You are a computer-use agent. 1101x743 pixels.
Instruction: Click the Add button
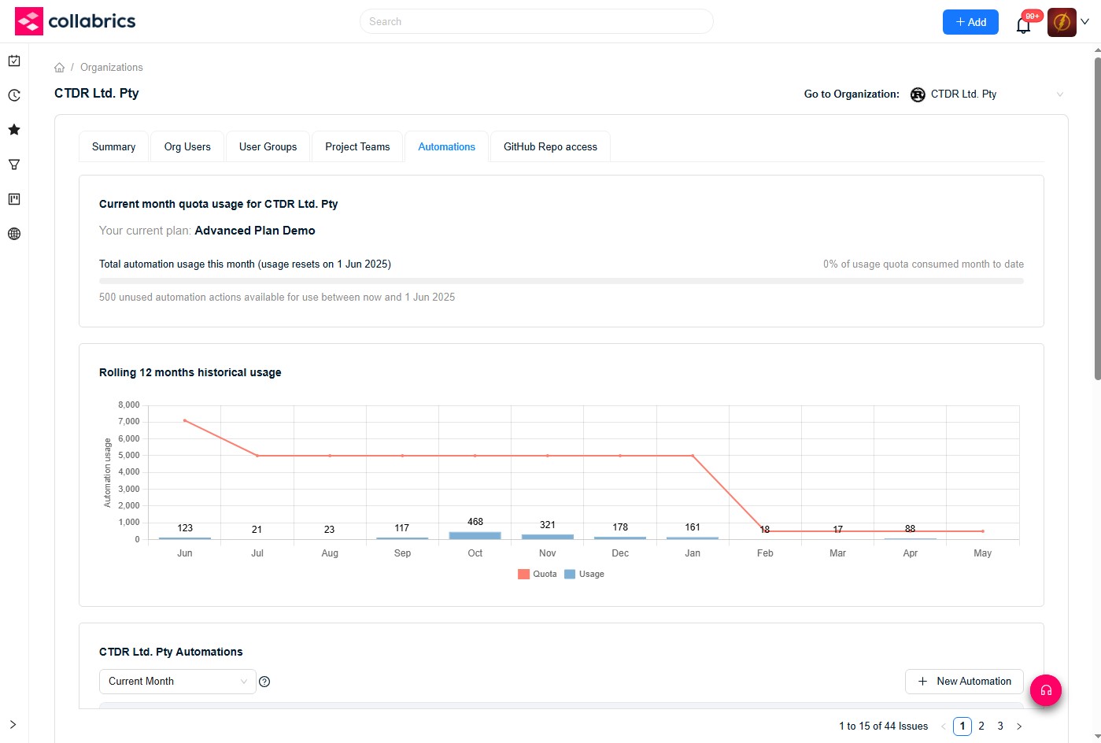pos(970,22)
